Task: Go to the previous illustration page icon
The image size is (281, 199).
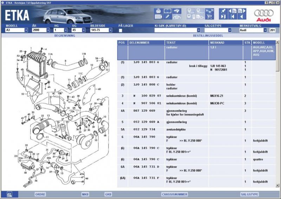Action: tap(232, 11)
